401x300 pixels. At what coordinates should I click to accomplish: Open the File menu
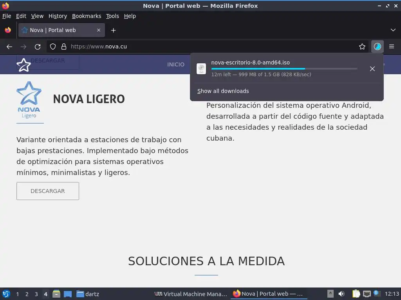point(7,16)
